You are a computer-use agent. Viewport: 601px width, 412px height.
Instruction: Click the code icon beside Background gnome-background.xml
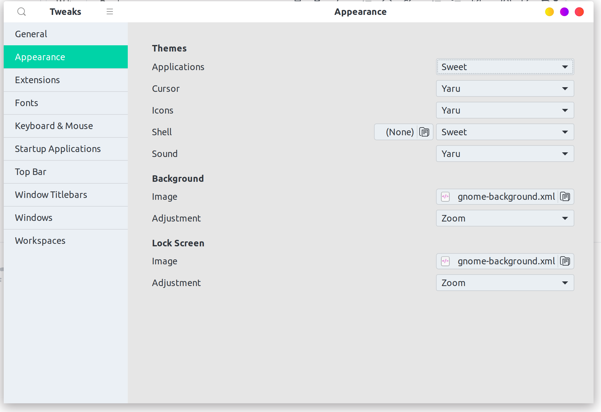point(445,196)
